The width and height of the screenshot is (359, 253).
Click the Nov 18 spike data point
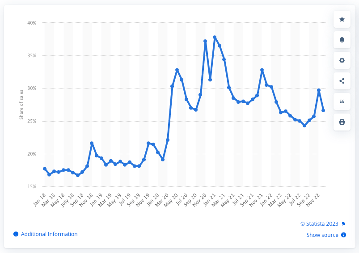[x=92, y=143]
